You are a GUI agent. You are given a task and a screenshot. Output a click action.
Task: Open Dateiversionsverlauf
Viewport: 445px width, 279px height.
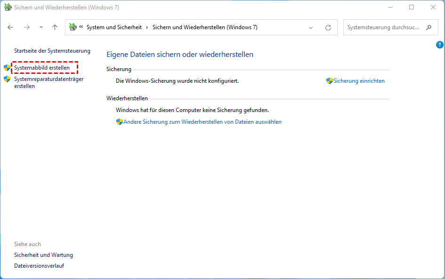39,266
